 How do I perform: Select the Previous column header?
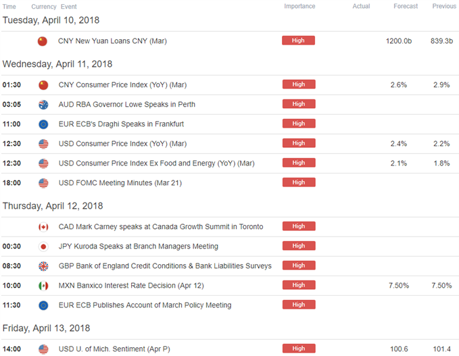(x=444, y=6)
